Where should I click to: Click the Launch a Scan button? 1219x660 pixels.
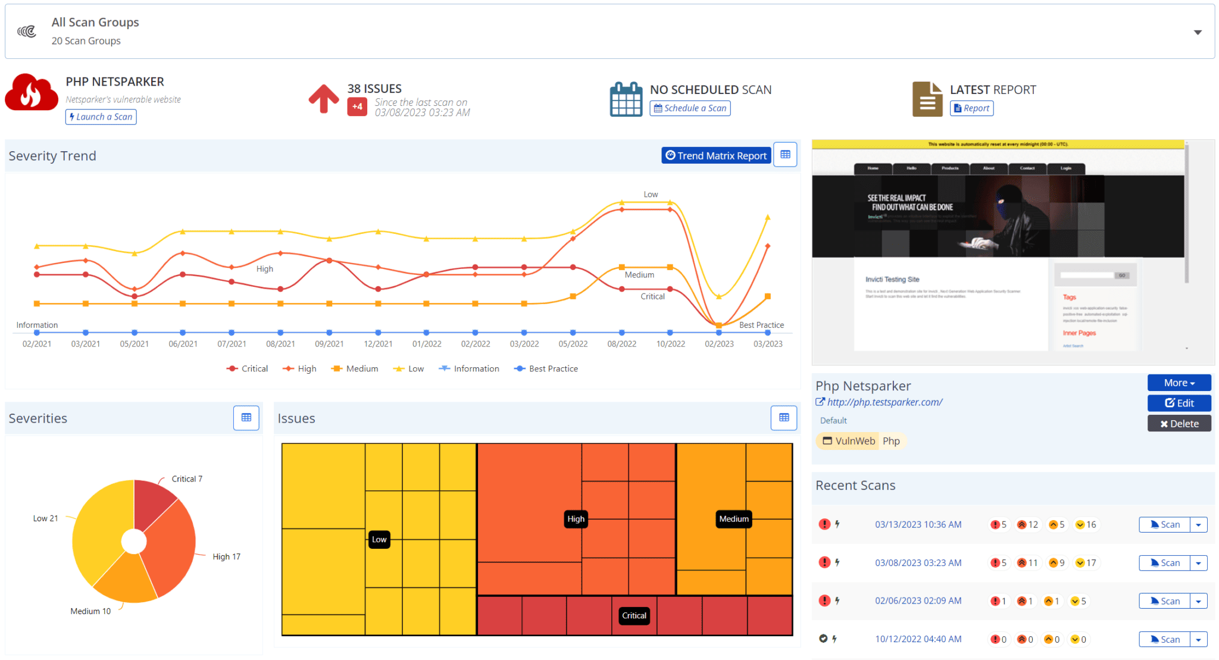(101, 117)
